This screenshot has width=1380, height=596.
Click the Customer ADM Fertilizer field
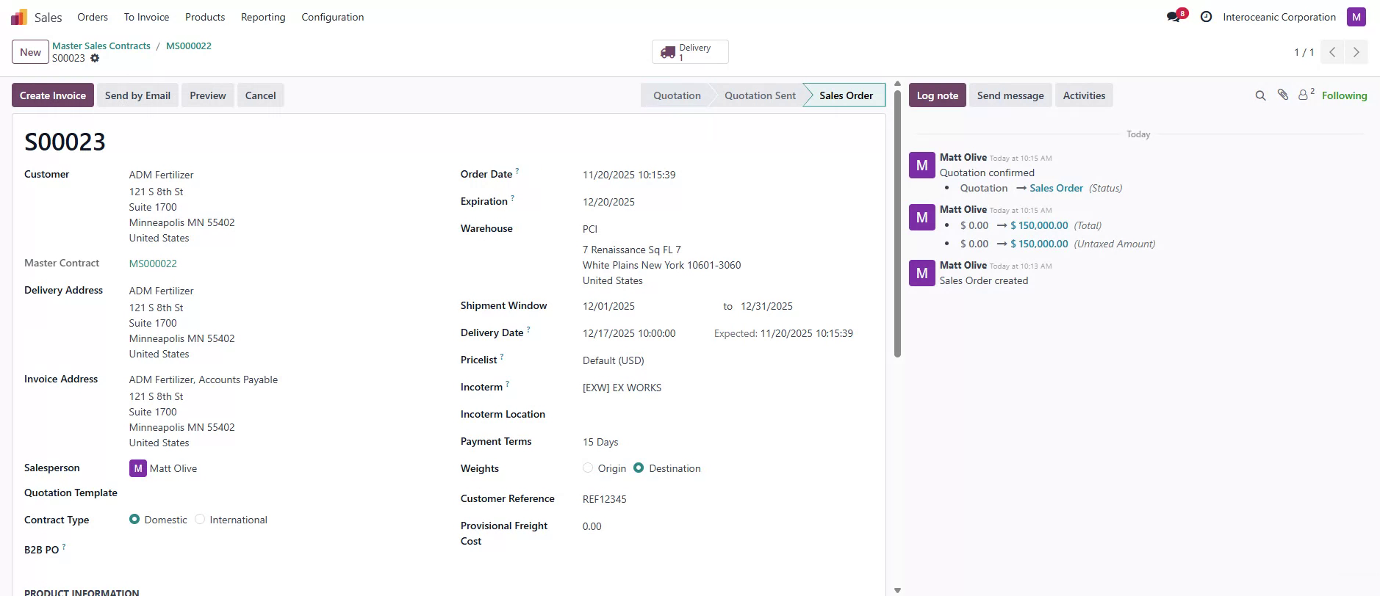[161, 175]
